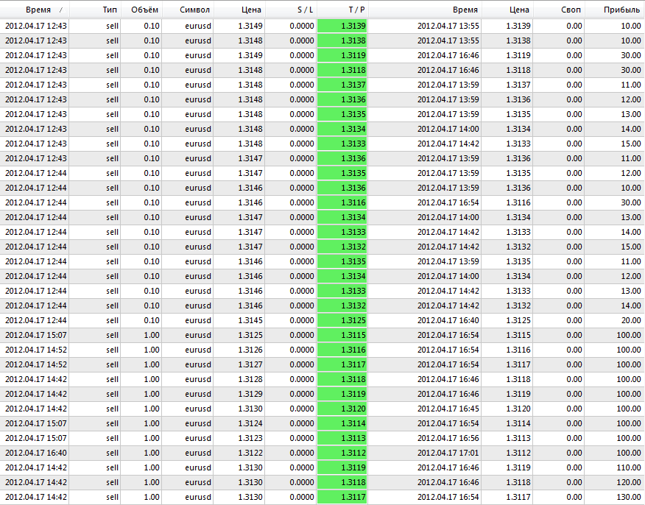Click the open price 1.3127
The width and height of the screenshot is (645, 505).
click(250, 364)
